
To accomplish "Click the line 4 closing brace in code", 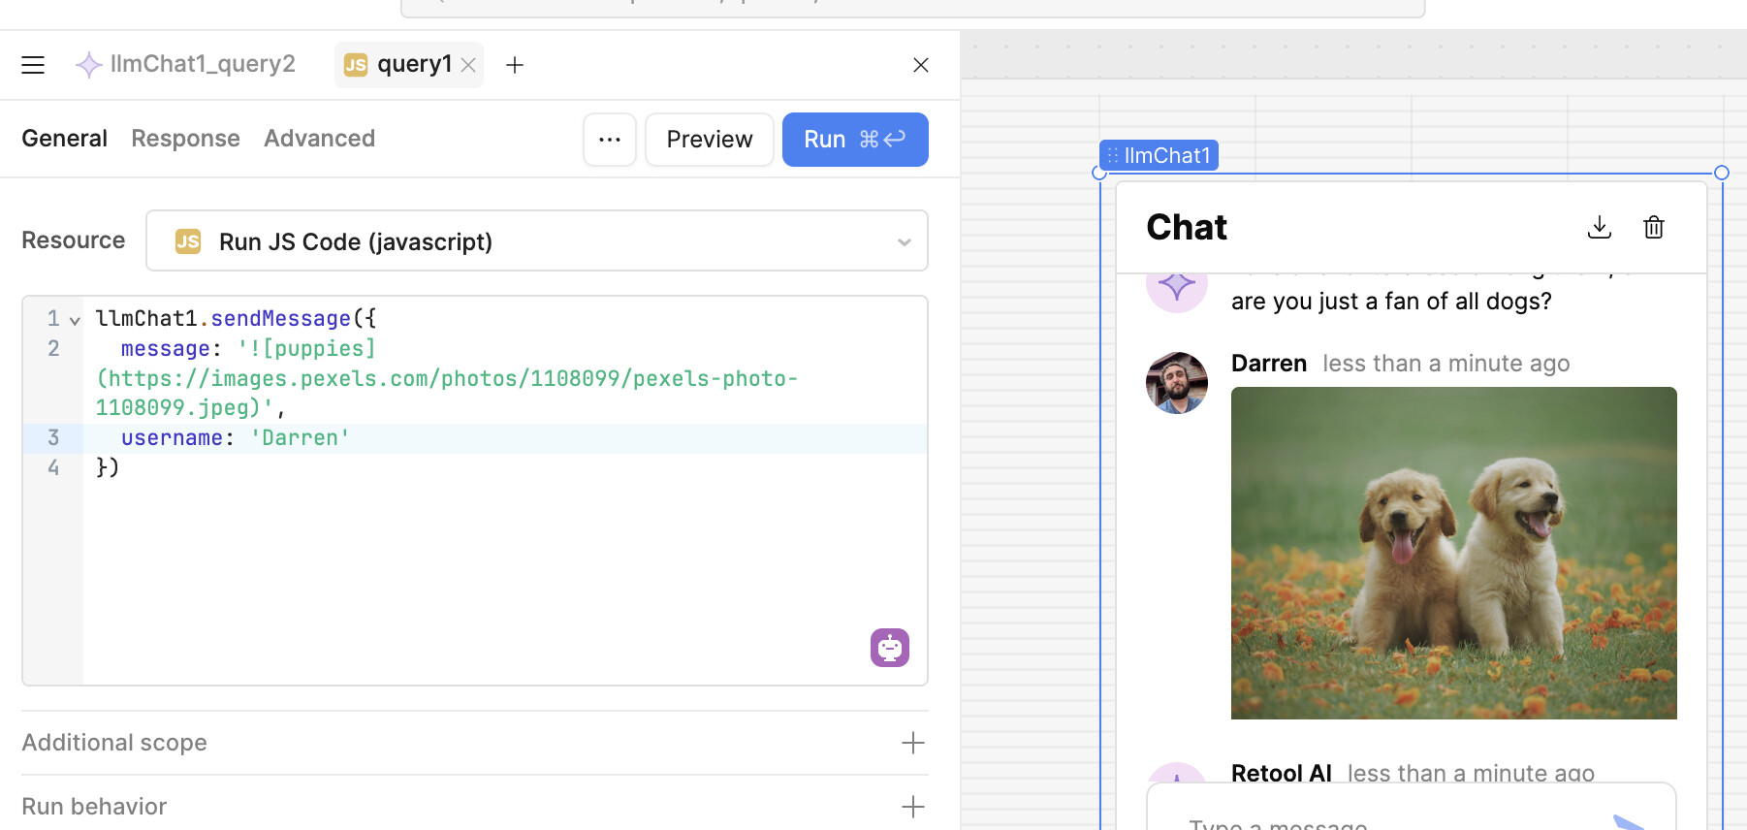I will (x=107, y=467).
